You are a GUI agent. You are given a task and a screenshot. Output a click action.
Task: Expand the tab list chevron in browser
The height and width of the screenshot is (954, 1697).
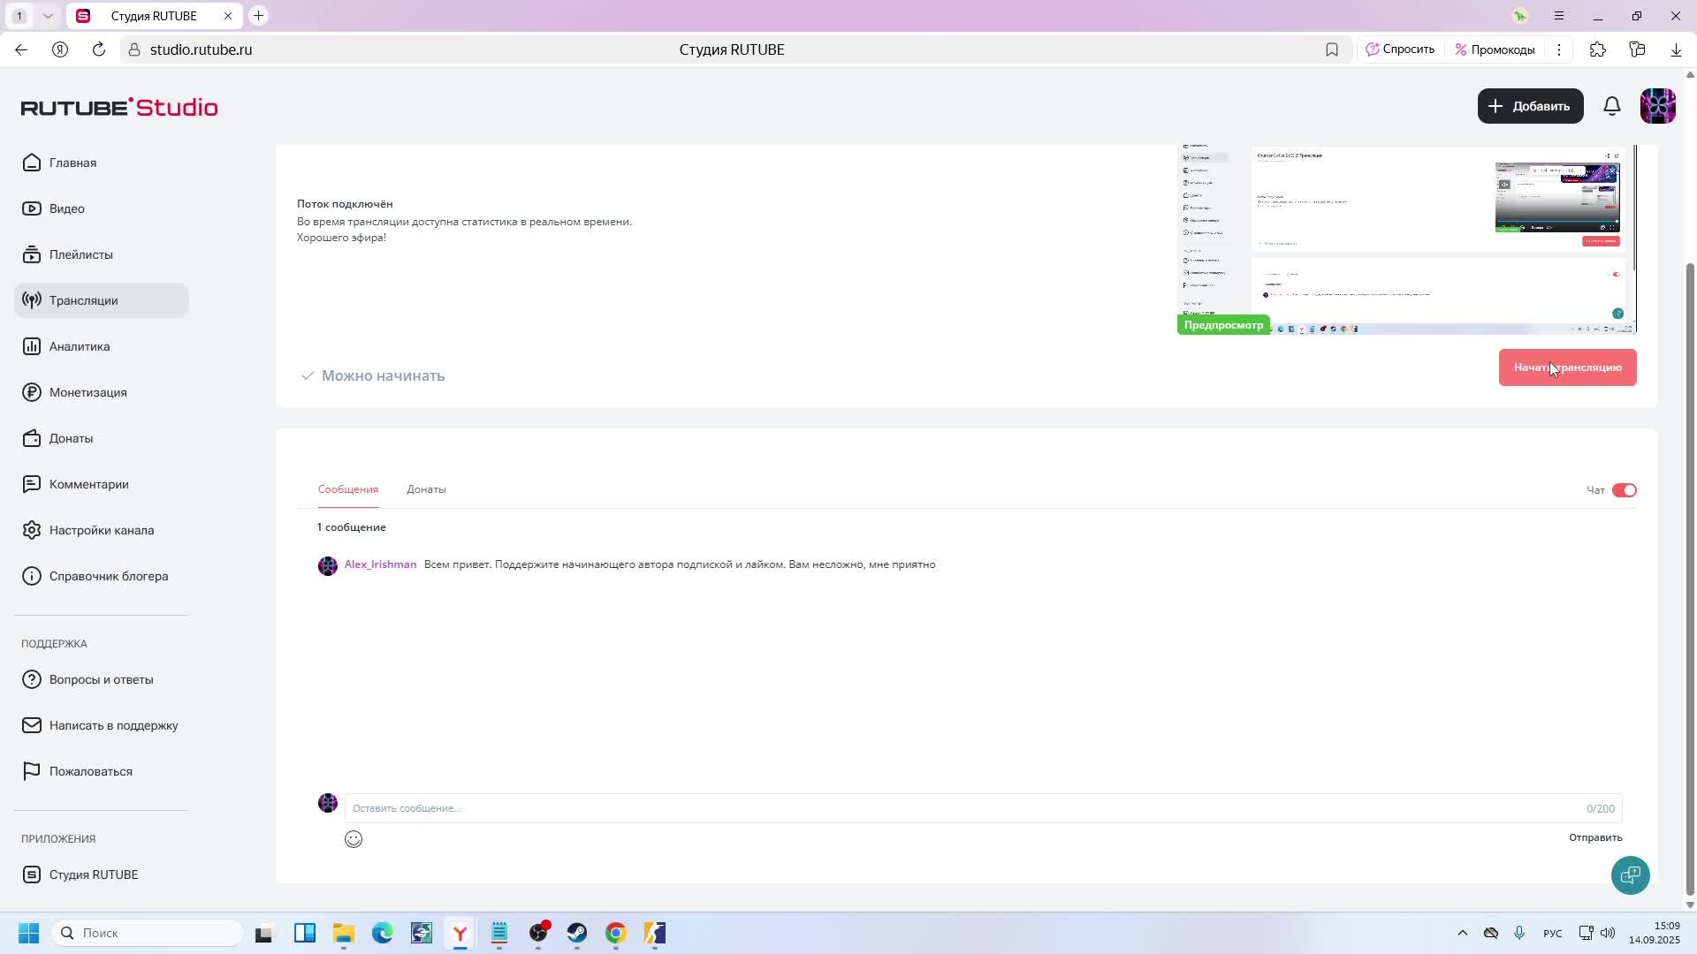(x=48, y=16)
